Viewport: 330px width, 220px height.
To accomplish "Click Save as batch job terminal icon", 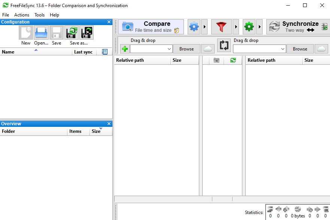I will (x=87, y=33).
